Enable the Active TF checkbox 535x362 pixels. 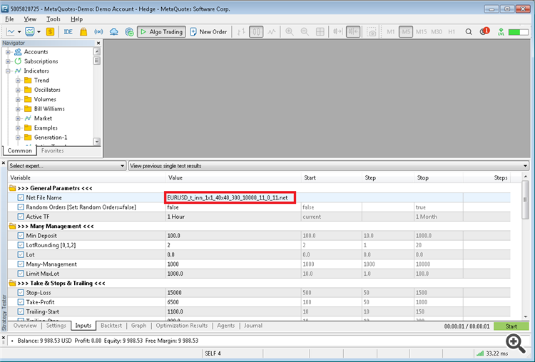coord(21,217)
